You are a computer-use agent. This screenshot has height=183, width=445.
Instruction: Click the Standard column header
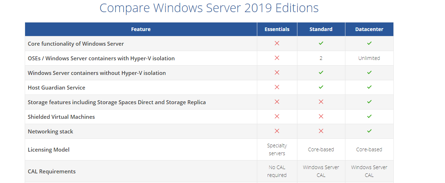[321, 29]
